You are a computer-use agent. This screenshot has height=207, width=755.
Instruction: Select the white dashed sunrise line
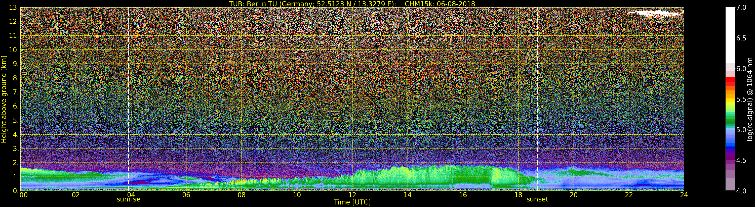pos(128,99)
